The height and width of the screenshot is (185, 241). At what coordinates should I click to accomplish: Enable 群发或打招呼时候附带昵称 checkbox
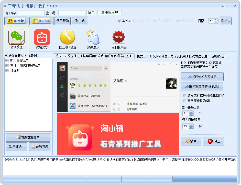(184, 96)
